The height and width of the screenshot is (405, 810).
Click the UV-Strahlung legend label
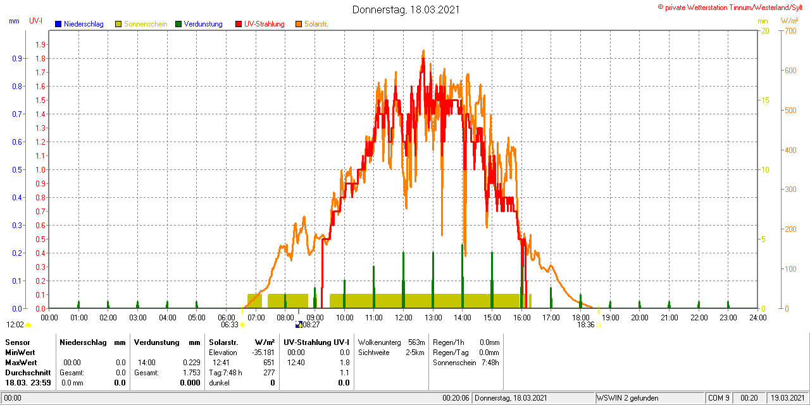click(265, 24)
